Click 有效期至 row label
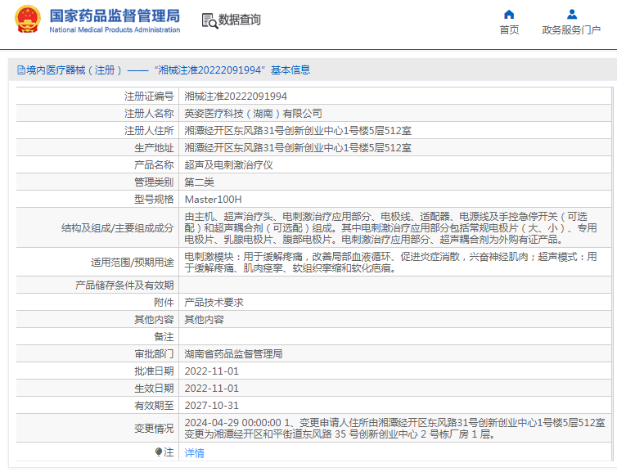The height and width of the screenshot is (472, 617). tap(154, 406)
